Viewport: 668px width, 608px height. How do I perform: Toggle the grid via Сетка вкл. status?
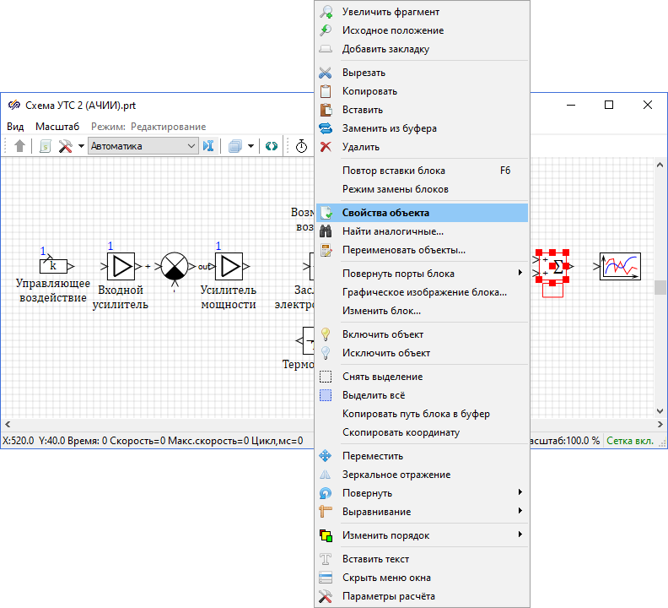pyautogui.click(x=636, y=441)
